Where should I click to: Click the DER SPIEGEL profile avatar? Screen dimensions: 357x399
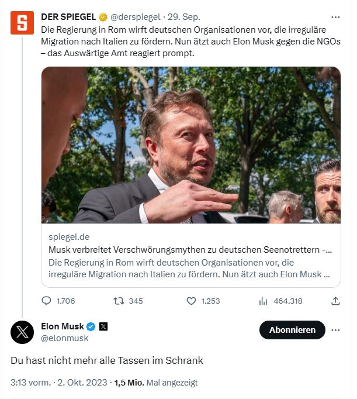tap(22, 22)
